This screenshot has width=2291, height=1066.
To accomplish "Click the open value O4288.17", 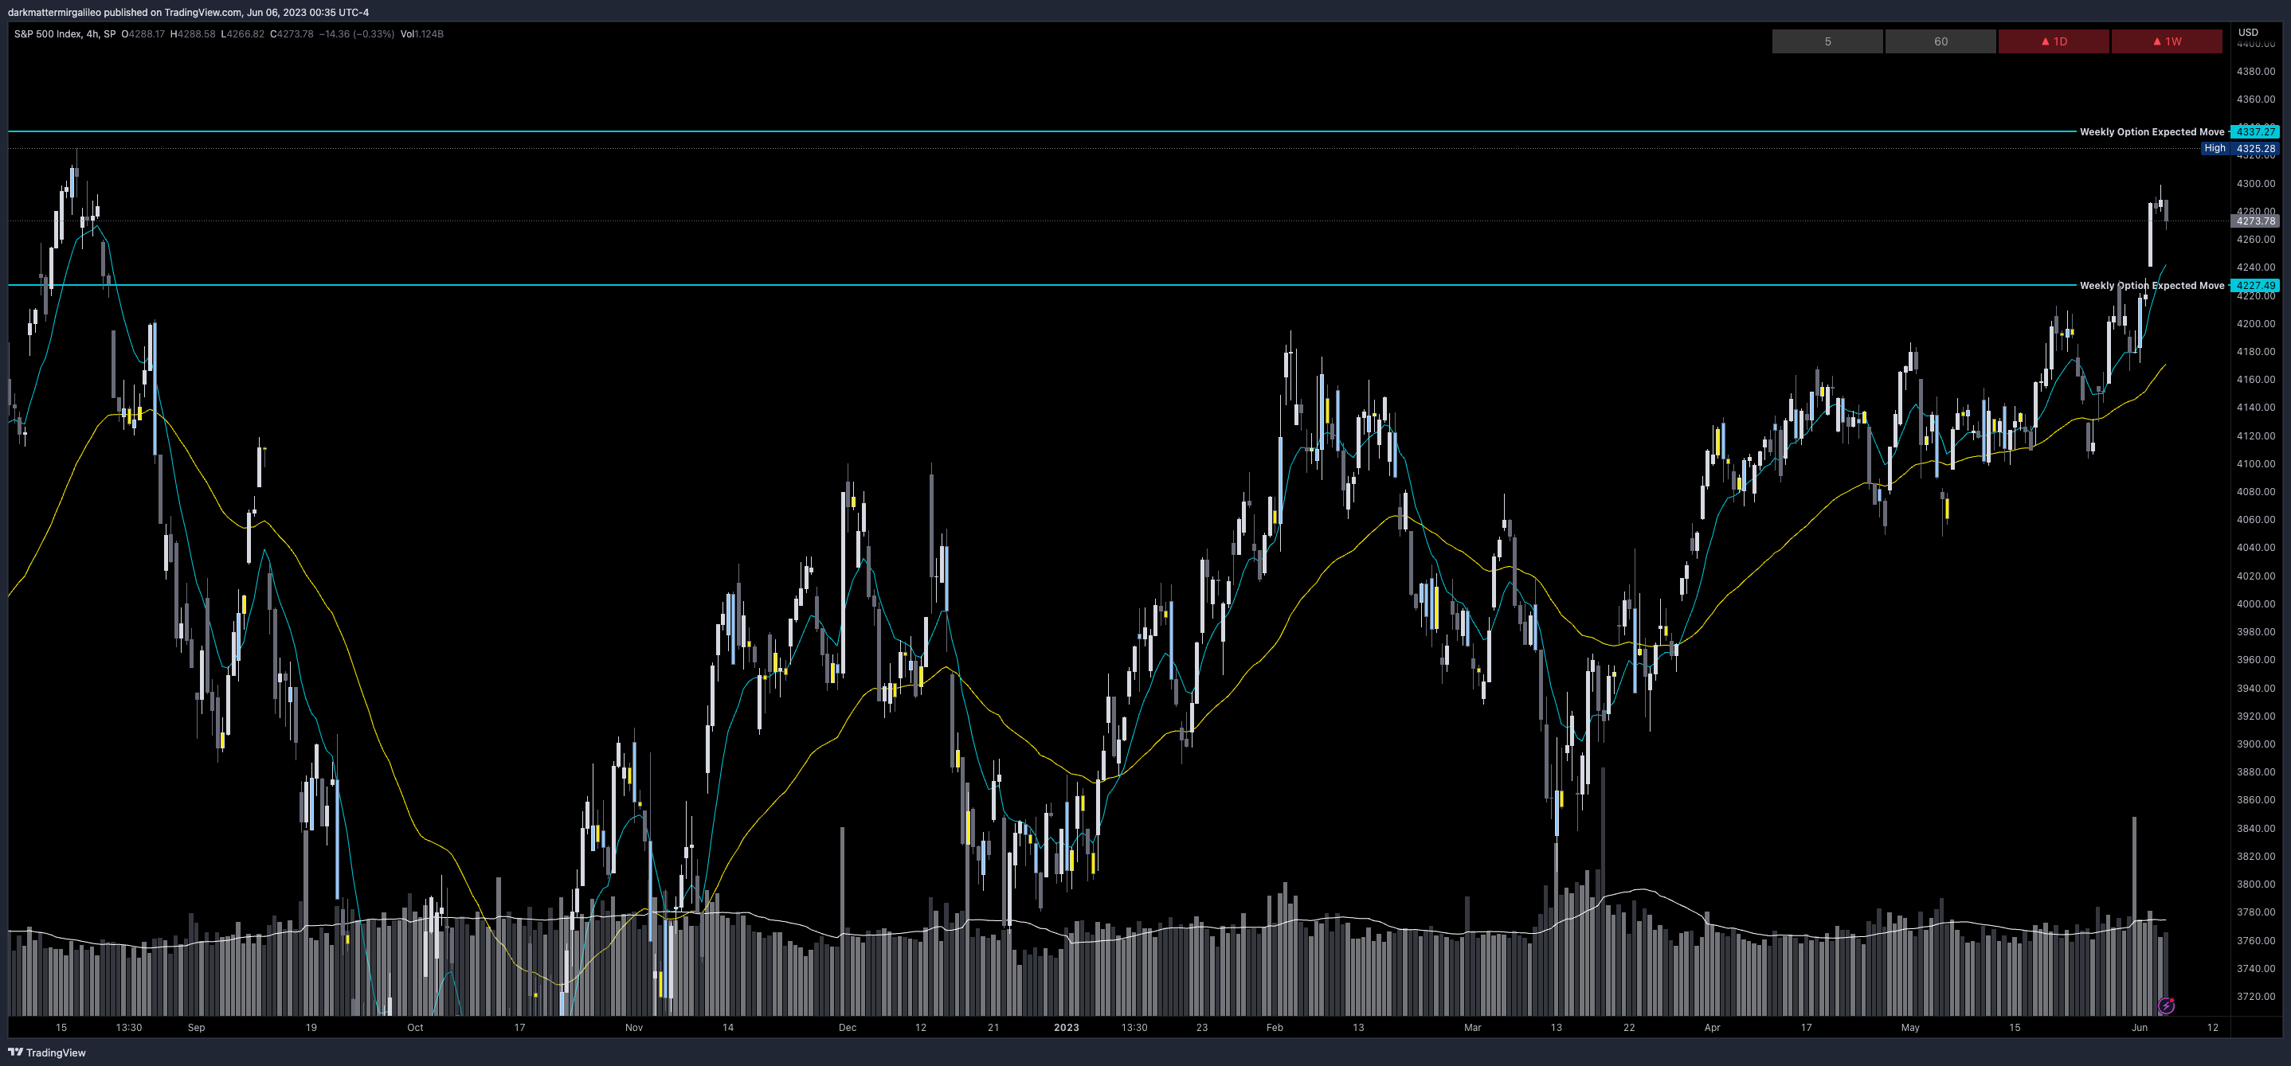I will (143, 33).
